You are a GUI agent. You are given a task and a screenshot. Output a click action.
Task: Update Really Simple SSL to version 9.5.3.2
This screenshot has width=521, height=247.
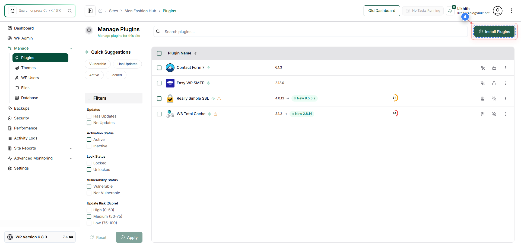click(x=483, y=99)
